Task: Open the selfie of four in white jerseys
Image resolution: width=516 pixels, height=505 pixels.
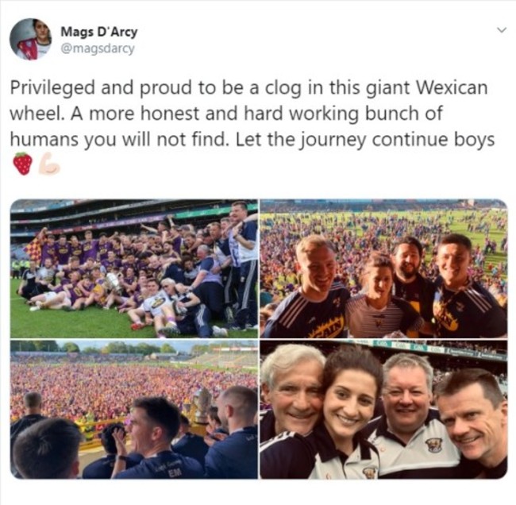Action: coord(383,409)
